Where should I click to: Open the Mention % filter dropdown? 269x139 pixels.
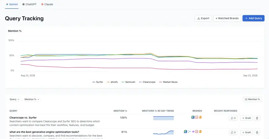pyautogui.click(x=32, y=99)
